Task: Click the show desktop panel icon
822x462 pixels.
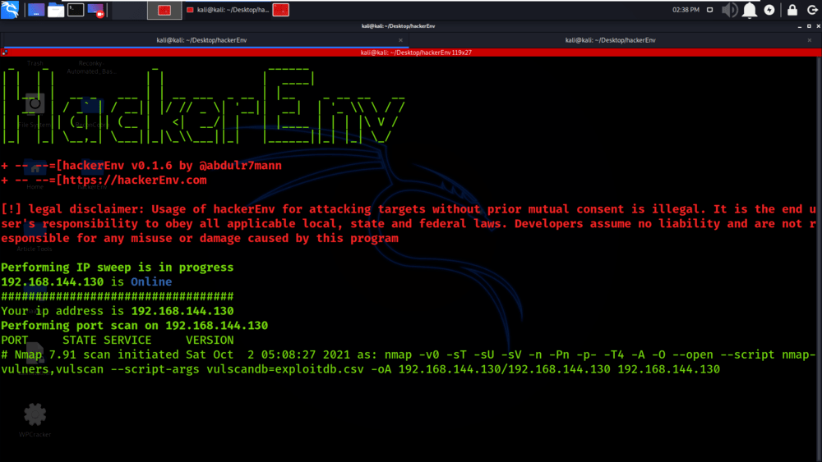Action: (35, 10)
